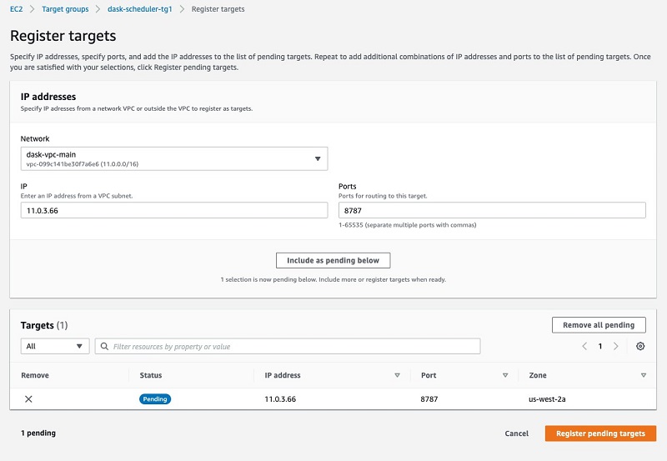Open the Targets table settings gear

[x=640, y=346]
